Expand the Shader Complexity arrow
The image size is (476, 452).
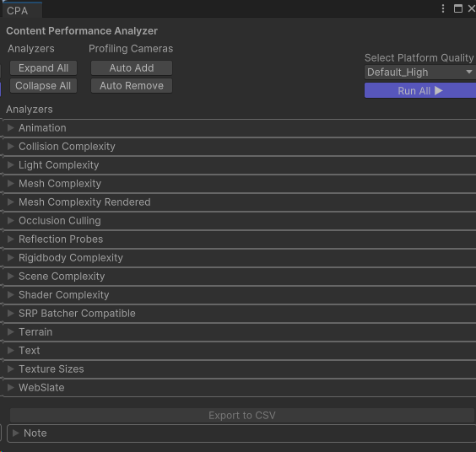[11, 294]
